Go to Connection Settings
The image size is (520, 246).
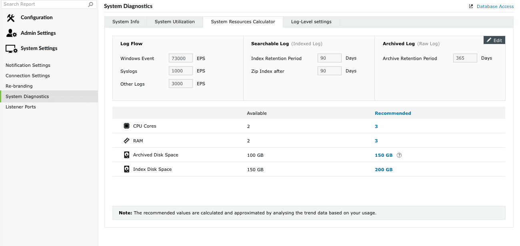tap(28, 76)
